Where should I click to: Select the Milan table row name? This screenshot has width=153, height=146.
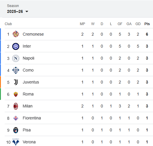click(x=28, y=106)
